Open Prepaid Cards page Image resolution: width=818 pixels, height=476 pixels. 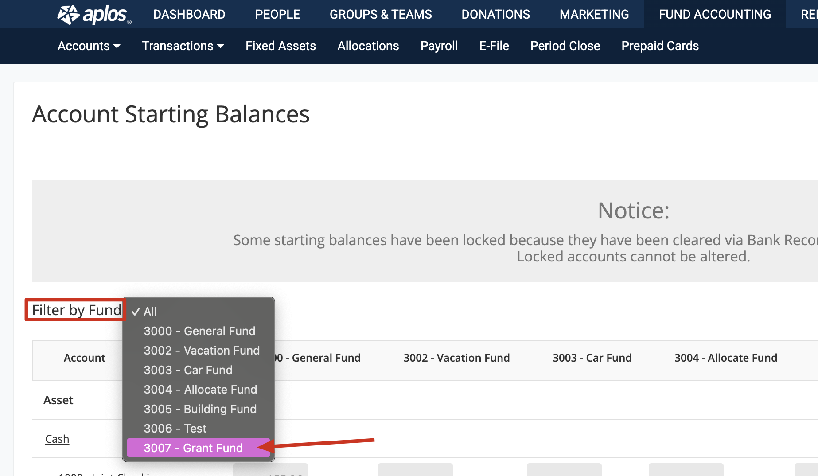point(660,46)
